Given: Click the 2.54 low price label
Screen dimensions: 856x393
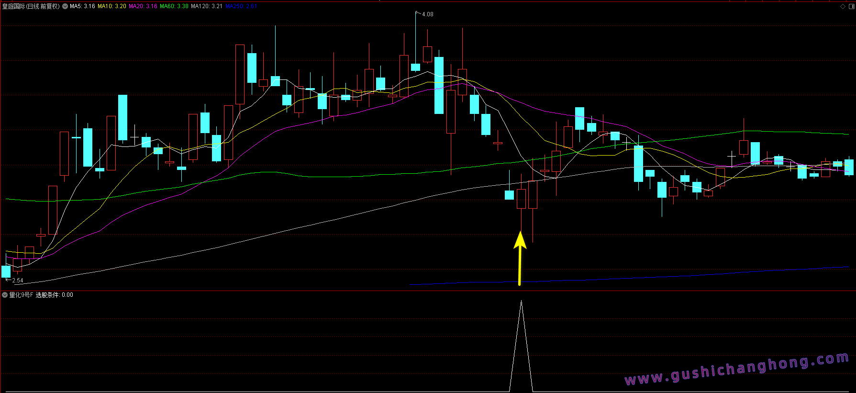Looking at the screenshot, I should pyautogui.click(x=17, y=281).
